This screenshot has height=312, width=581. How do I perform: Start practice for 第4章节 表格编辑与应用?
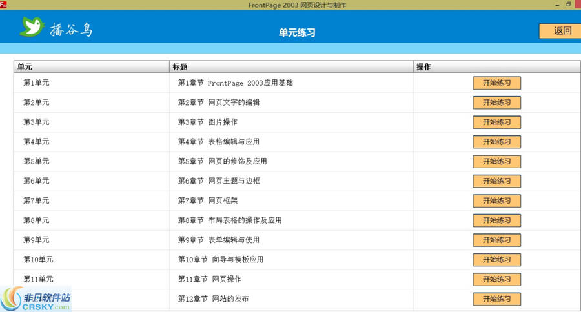(x=496, y=142)
